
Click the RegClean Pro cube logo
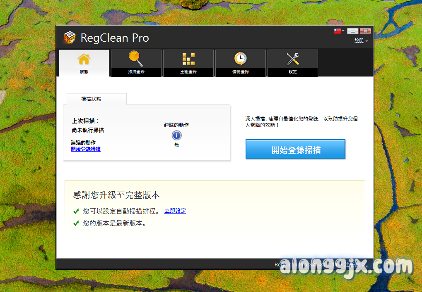pyautogui.click(x=70, y=38)
